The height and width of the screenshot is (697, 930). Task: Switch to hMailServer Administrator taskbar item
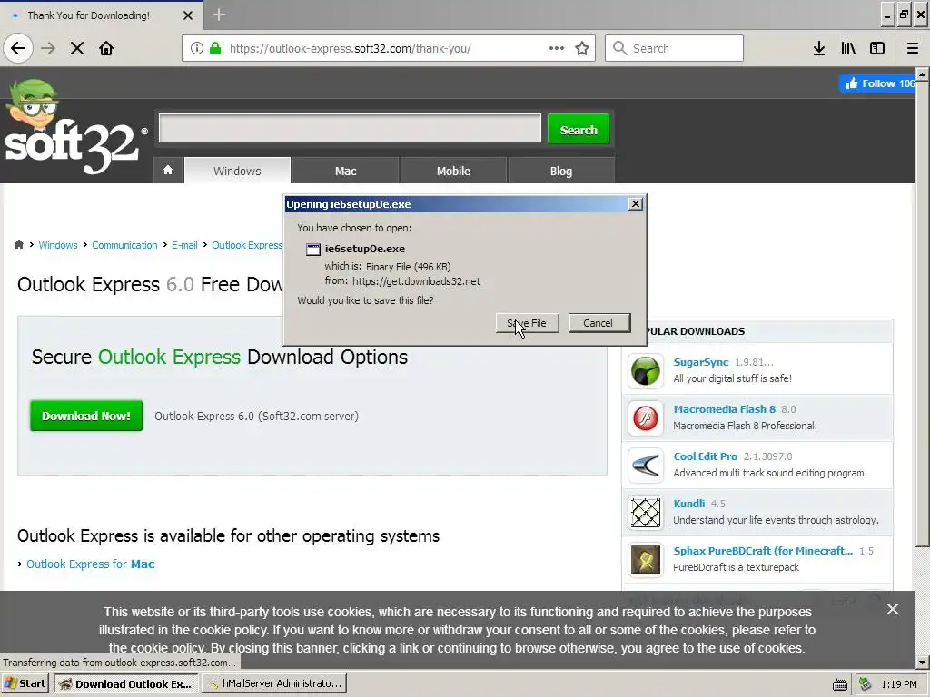274,683
